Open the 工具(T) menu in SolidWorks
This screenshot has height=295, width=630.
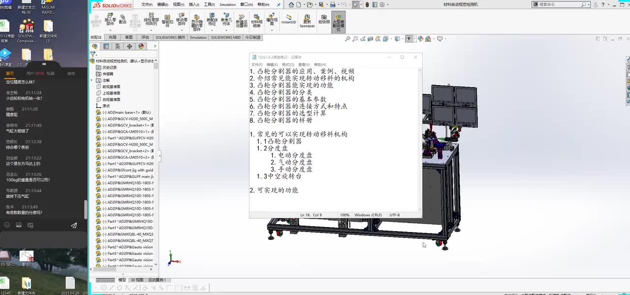209,4
